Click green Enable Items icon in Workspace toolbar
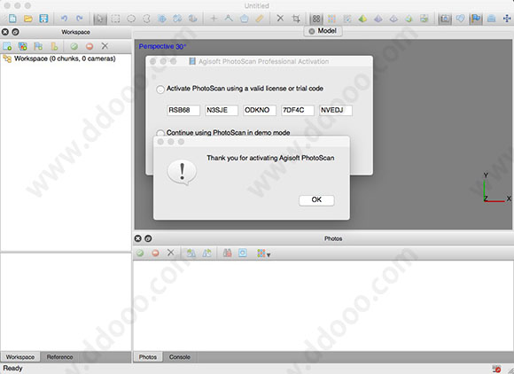The width and height of the screenshot is (514, 374). tap(74, 46)
